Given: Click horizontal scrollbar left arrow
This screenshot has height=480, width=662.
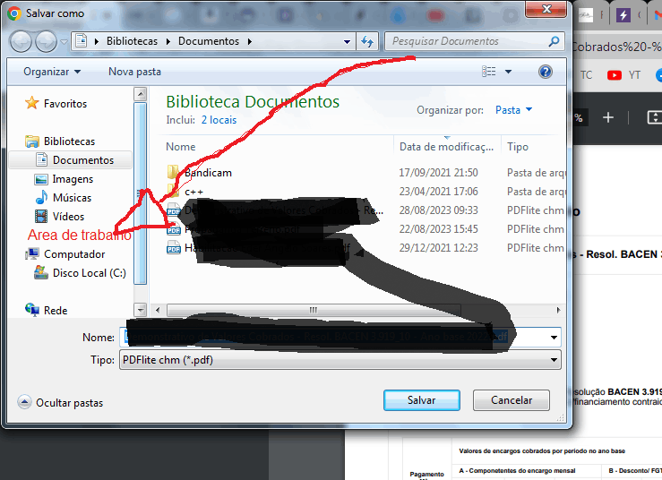Looking at the screenshot, I should click(158, 310).
